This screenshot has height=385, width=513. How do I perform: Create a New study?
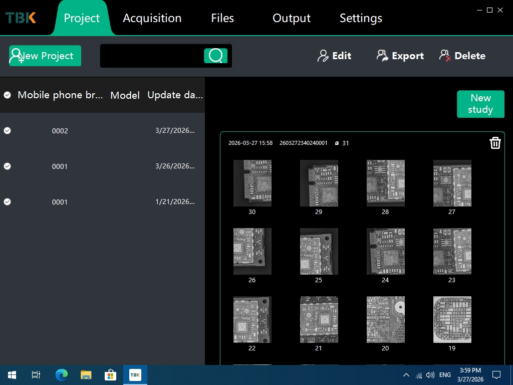[480, 104]
